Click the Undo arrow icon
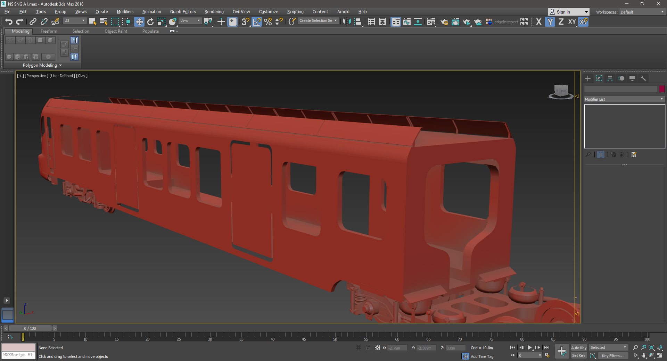Image resolution: width=667 pixels, height=361 pixels. 9,22
